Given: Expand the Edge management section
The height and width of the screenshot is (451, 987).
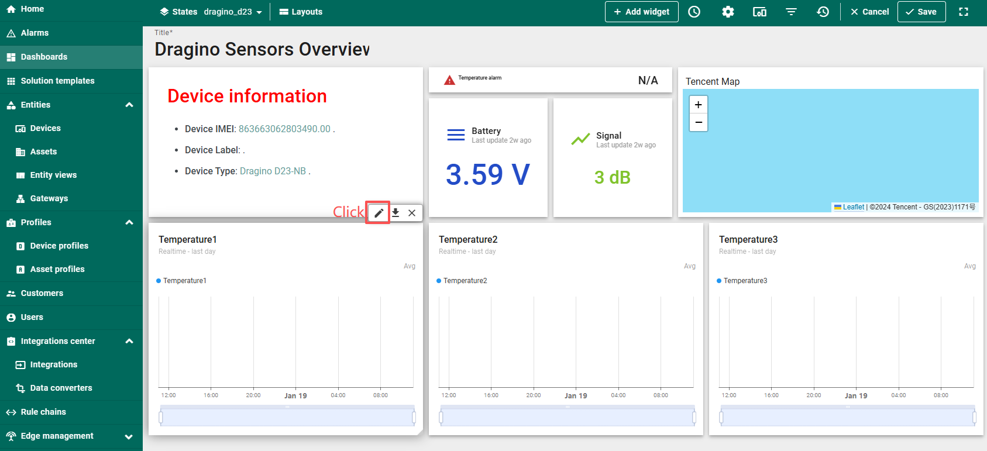Looking at the screenshot, I should (x=129, y=436).
